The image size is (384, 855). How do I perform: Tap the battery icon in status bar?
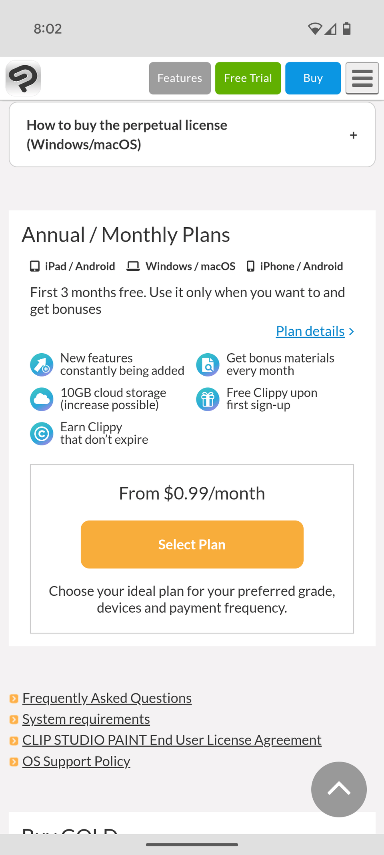coord(347,29)
